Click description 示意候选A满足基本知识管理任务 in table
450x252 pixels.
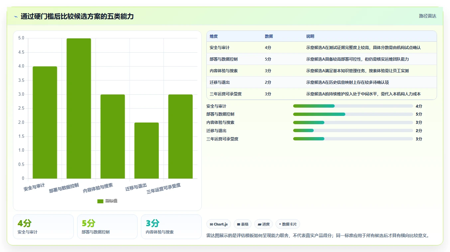click(357, 71)
